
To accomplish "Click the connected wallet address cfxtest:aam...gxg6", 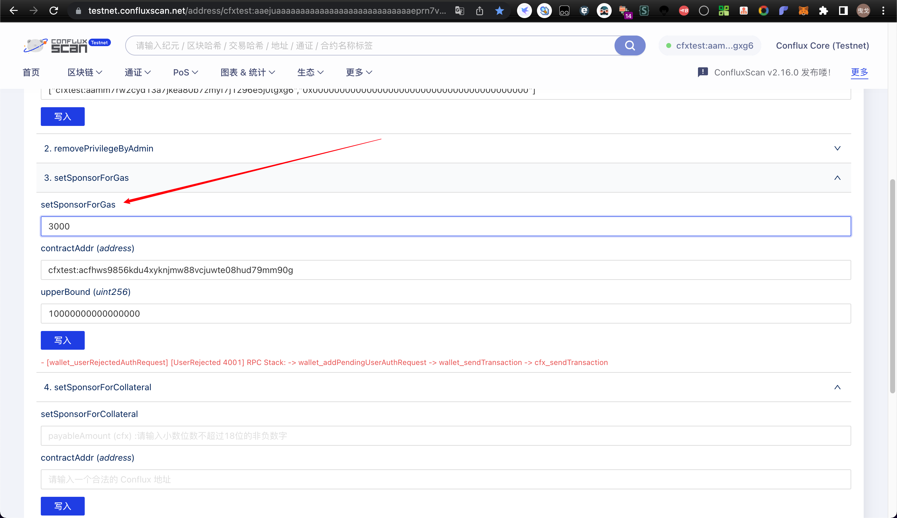I will pyautogui.click(x=710, y=46).
